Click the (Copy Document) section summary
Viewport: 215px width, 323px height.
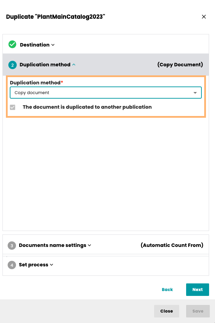tap(180, 65)
